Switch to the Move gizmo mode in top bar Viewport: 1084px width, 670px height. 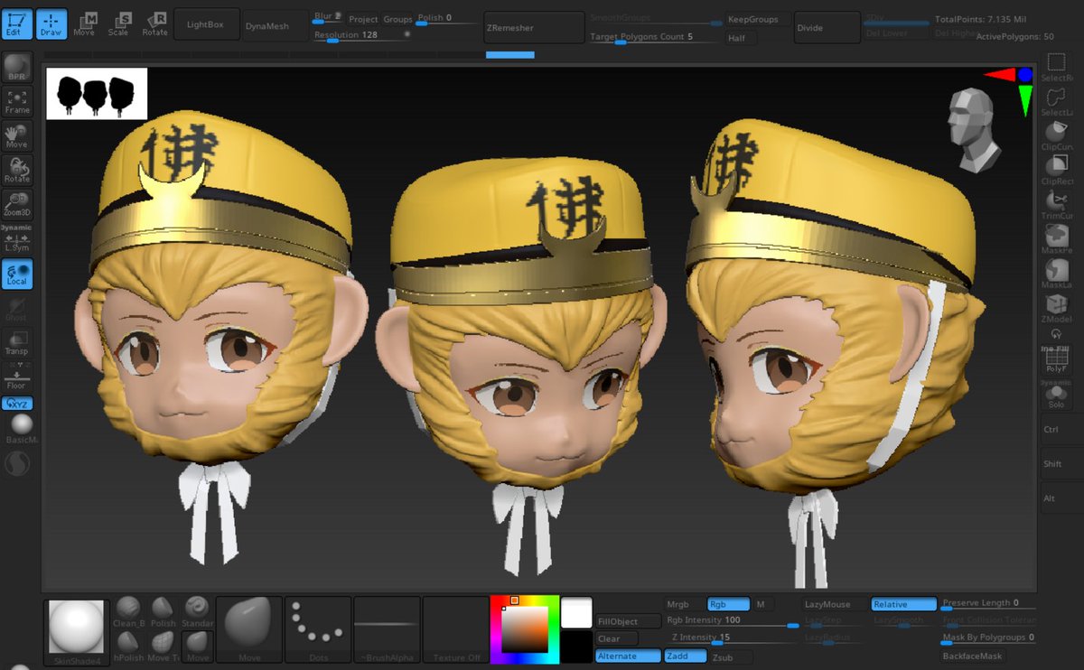point(85,24)
